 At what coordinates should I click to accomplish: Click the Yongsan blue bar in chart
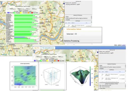pyautogui.click(x=19, y=37)
